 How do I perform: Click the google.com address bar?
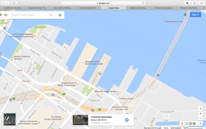click(103, 3)
